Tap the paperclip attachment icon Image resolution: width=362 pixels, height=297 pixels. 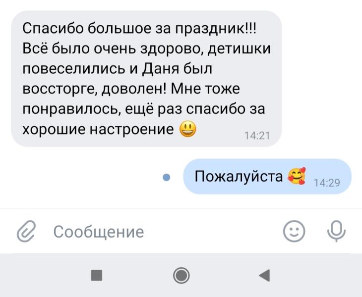(x=26, y=231)
